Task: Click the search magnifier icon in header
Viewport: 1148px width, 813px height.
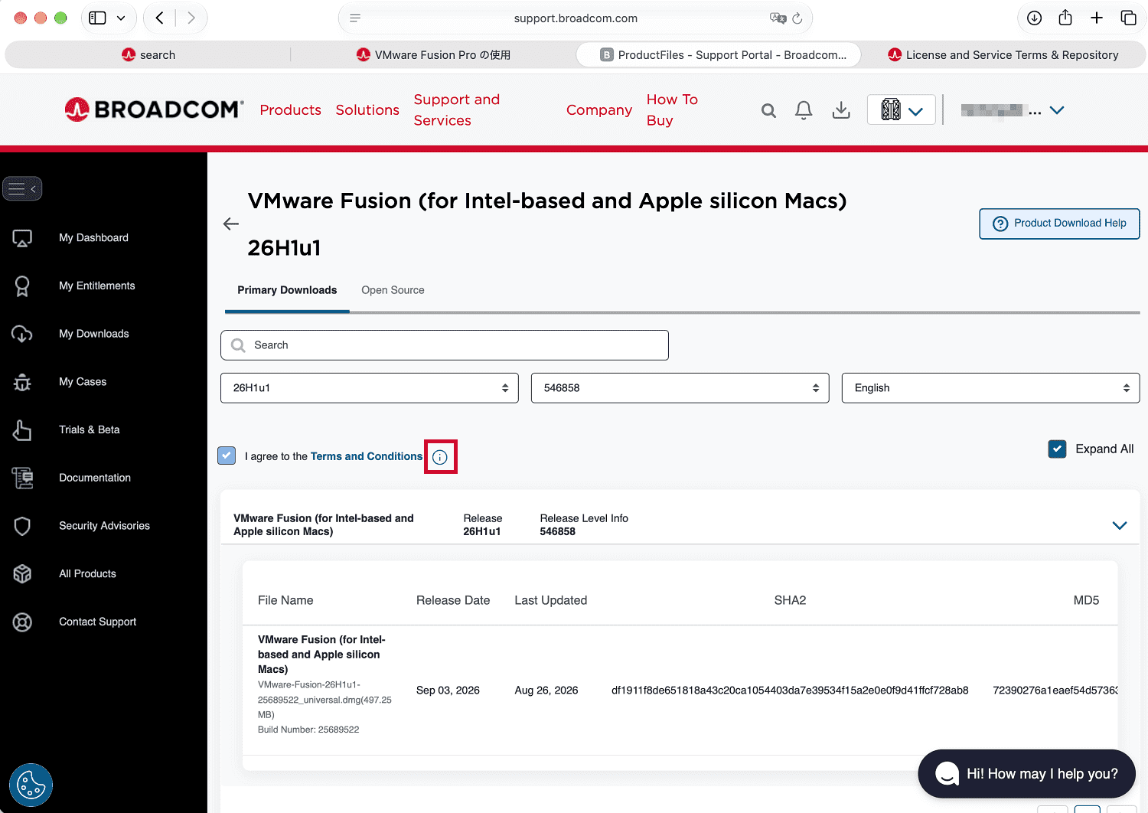Action: point(768,111)
